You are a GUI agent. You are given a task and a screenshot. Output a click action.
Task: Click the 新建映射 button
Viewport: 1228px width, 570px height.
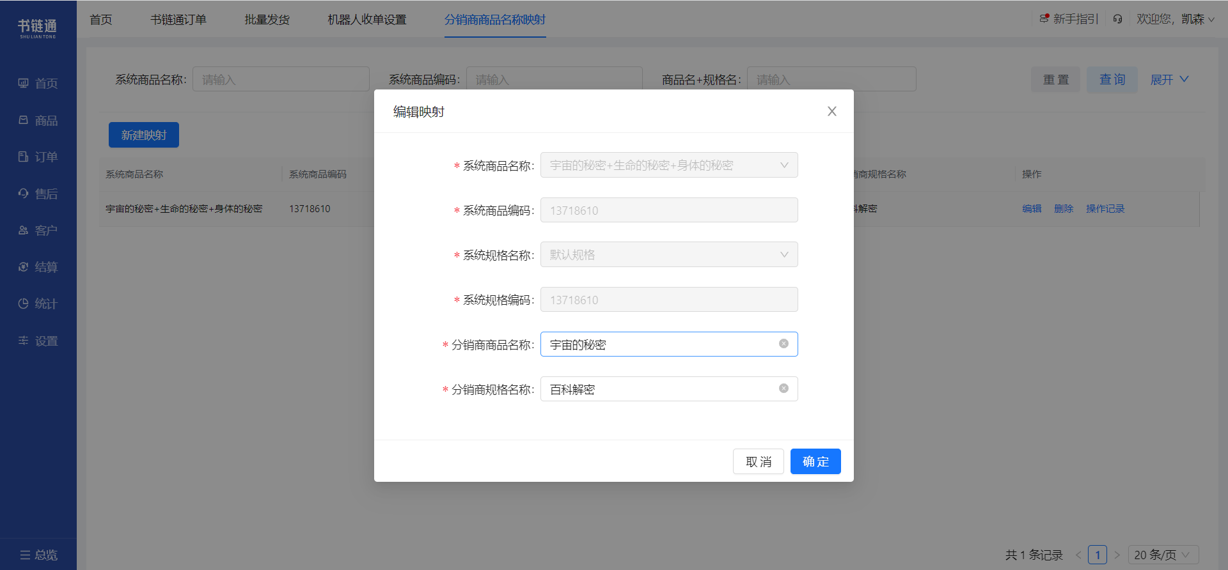(x=144, y=135)
